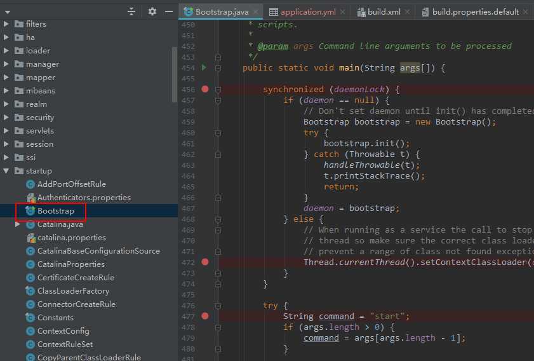Click the collapse all icon in project panel
The height and width of the screenshot is (361, 534).
[131, 11]
